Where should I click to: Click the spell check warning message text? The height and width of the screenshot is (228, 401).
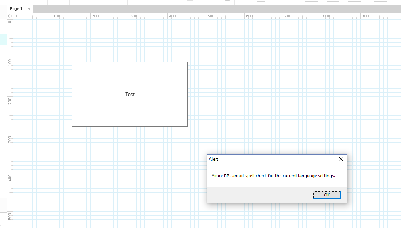click(273, 176)
